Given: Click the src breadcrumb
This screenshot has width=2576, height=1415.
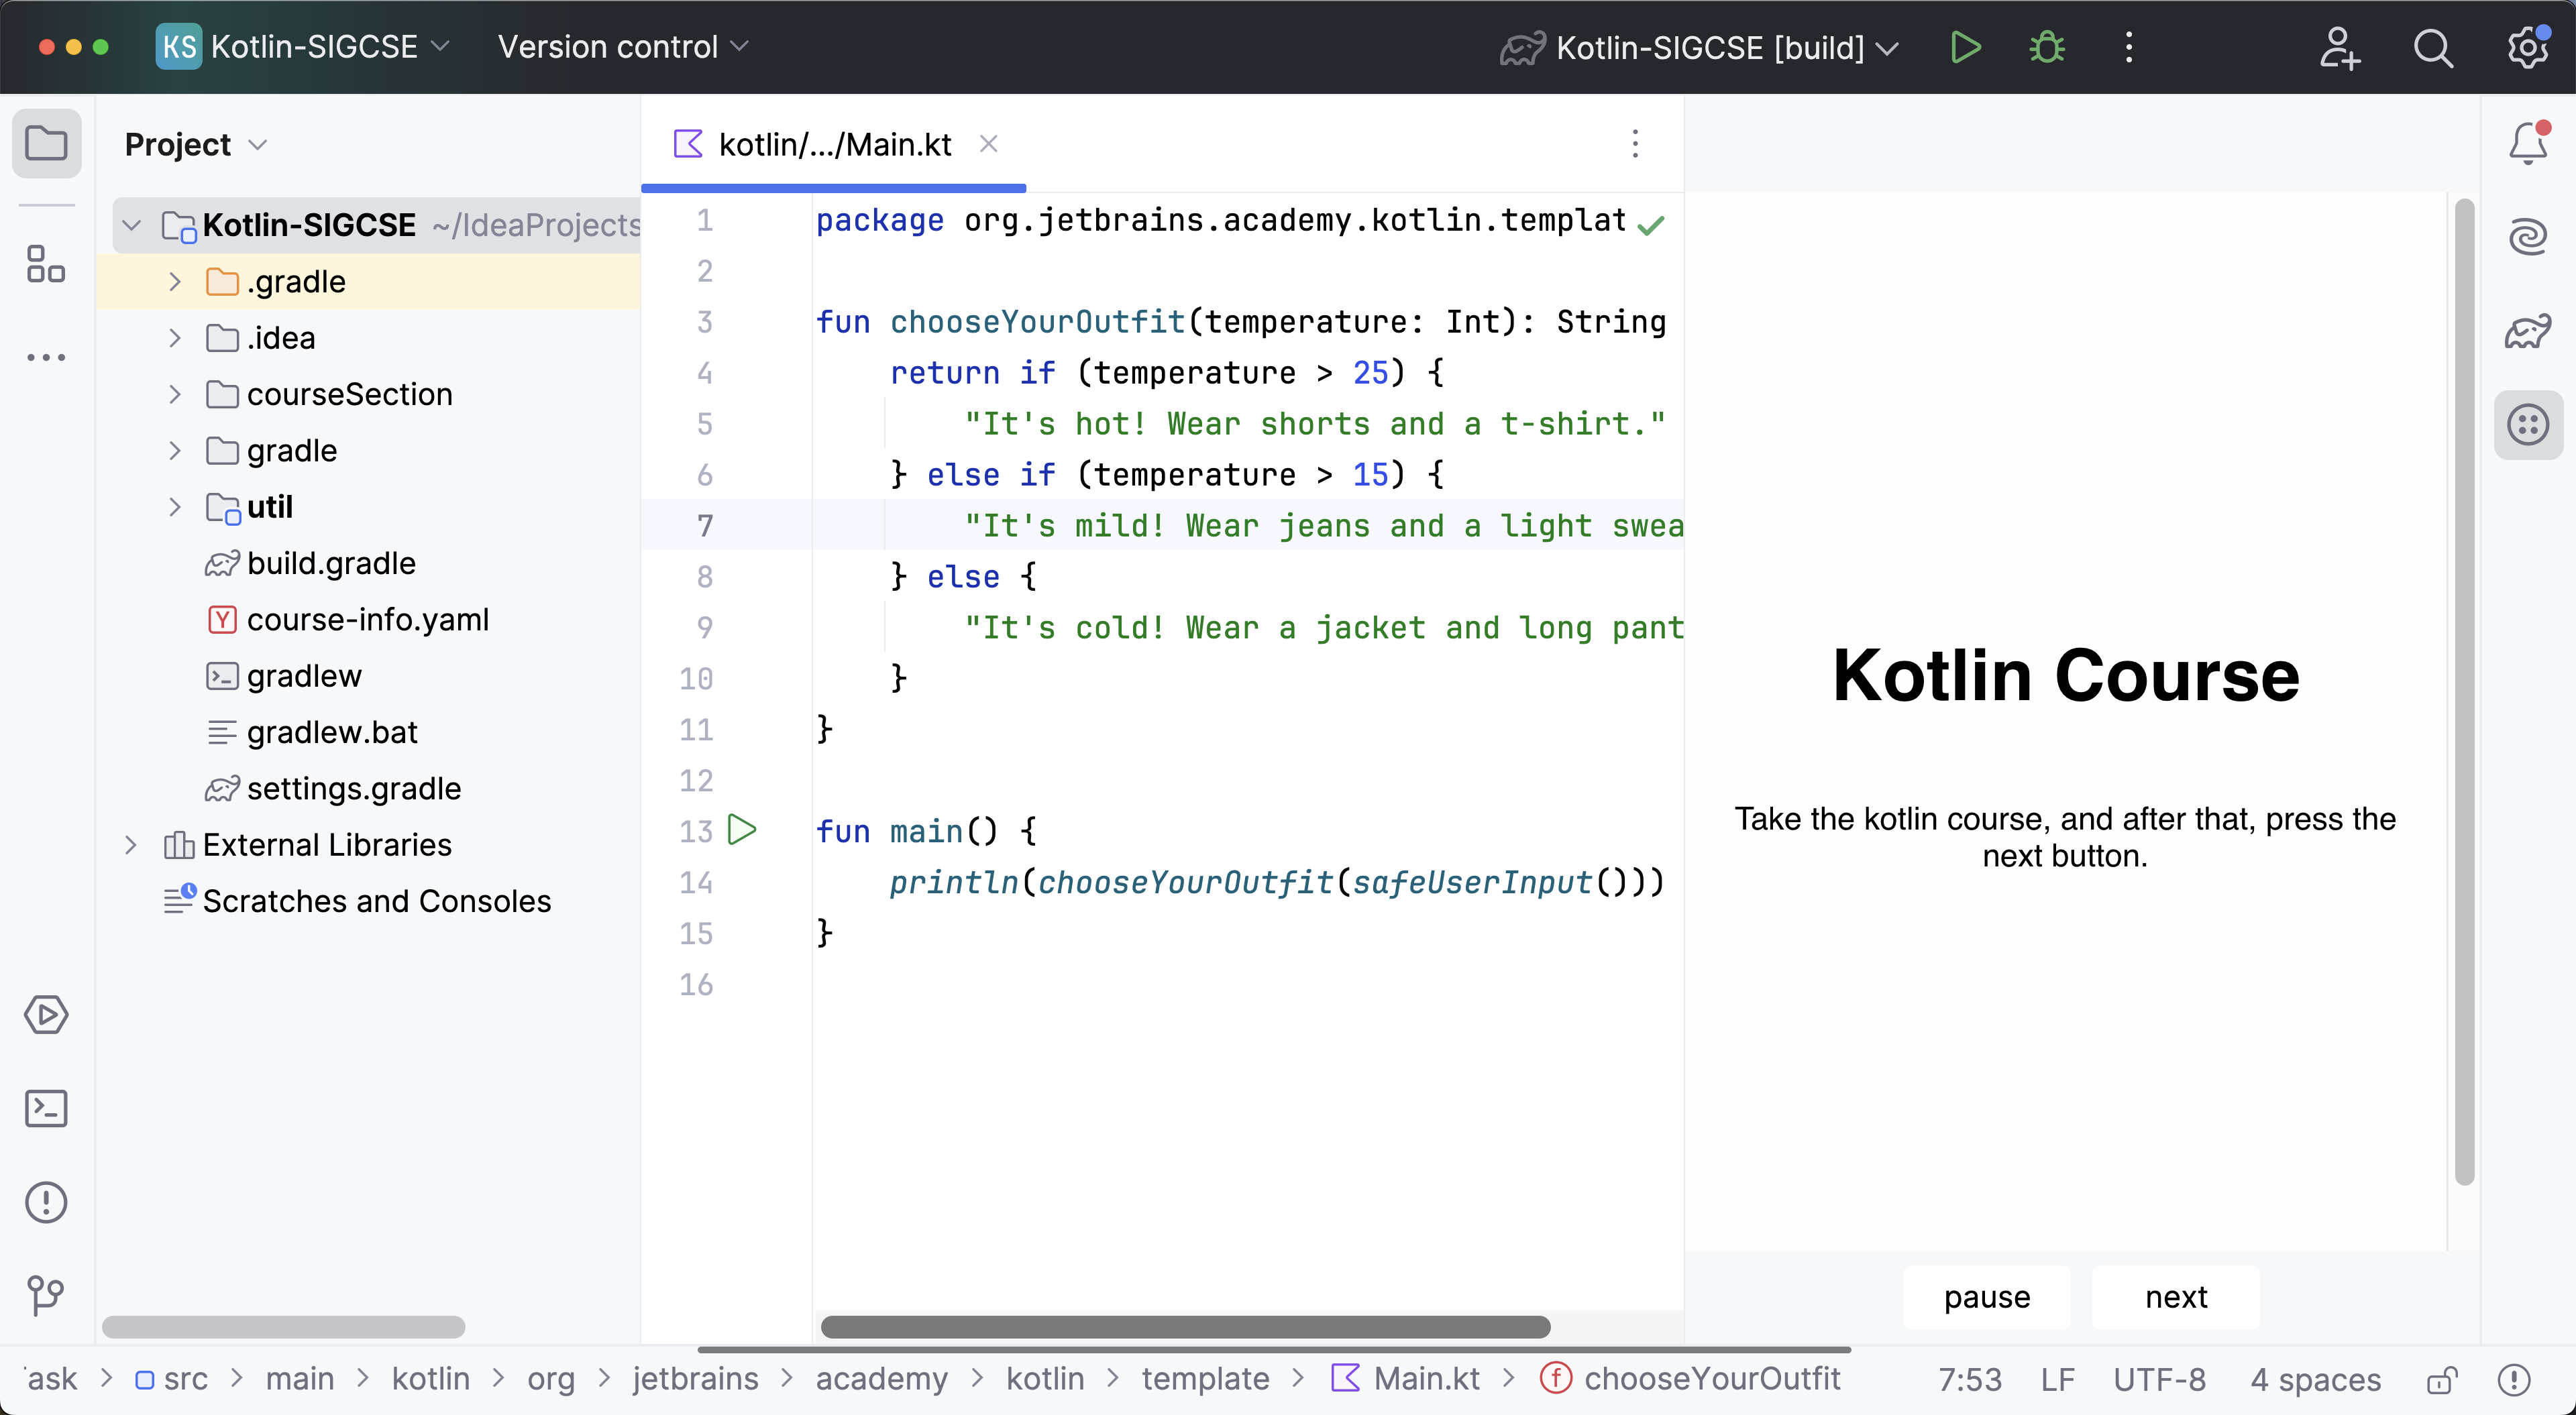Looking at the screenshot, I should pos(172,1379).
